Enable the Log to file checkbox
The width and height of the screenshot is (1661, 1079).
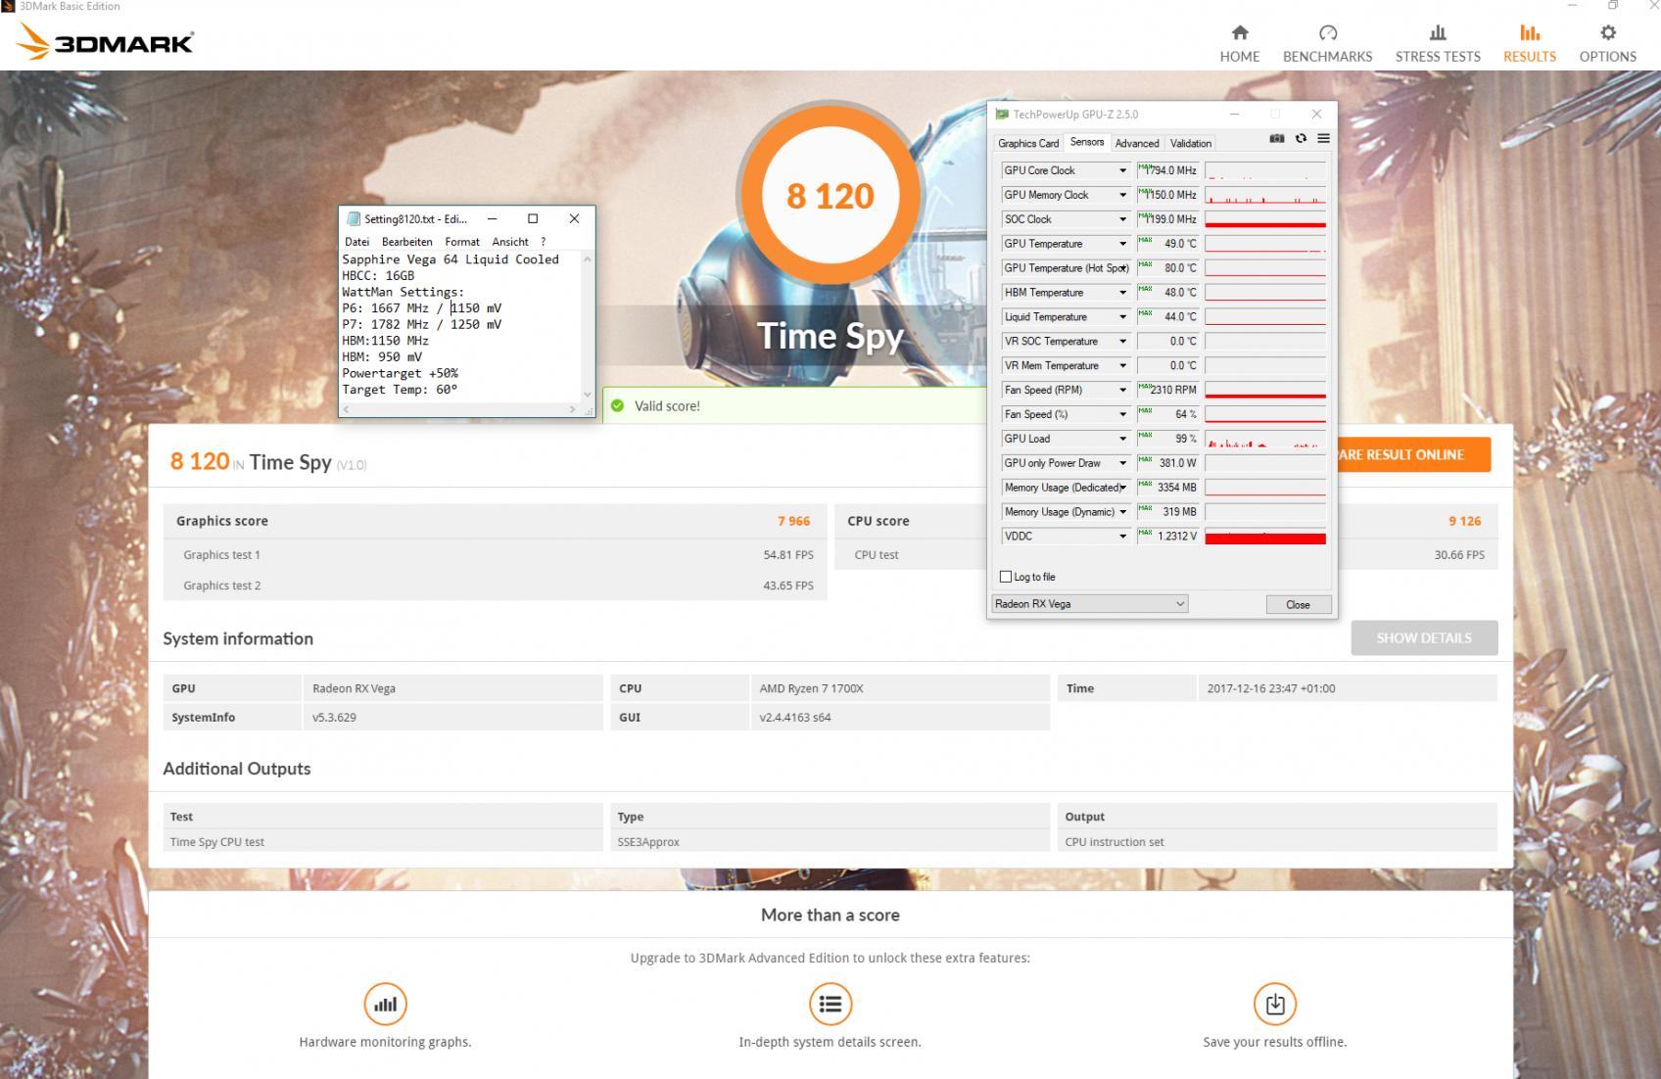point(1006,577)
